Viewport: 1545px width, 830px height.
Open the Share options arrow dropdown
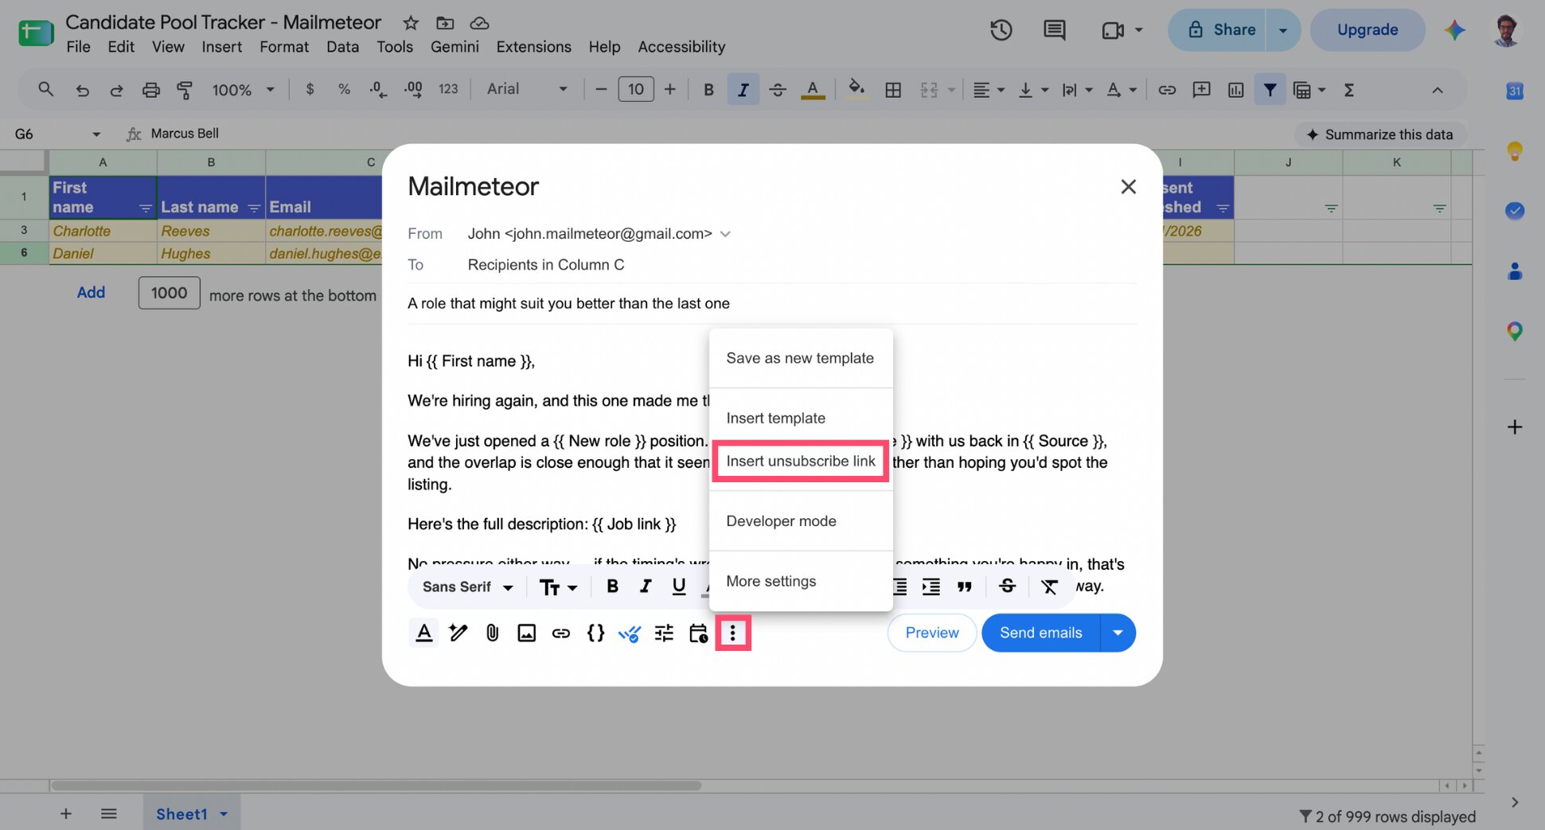coord(1282,30)
